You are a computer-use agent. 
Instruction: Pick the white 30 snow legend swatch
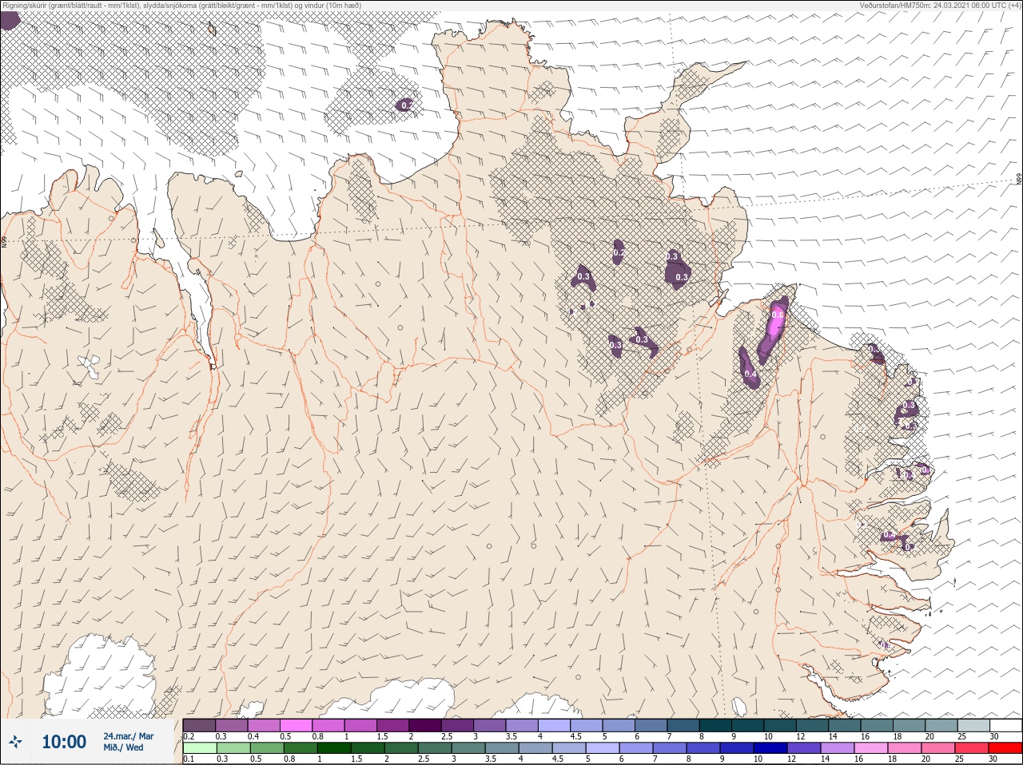pos(1005,725)
